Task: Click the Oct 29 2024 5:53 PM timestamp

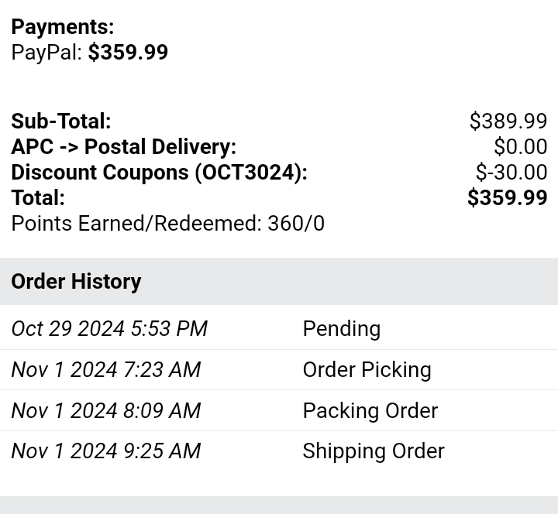Action: click(109, 328)
